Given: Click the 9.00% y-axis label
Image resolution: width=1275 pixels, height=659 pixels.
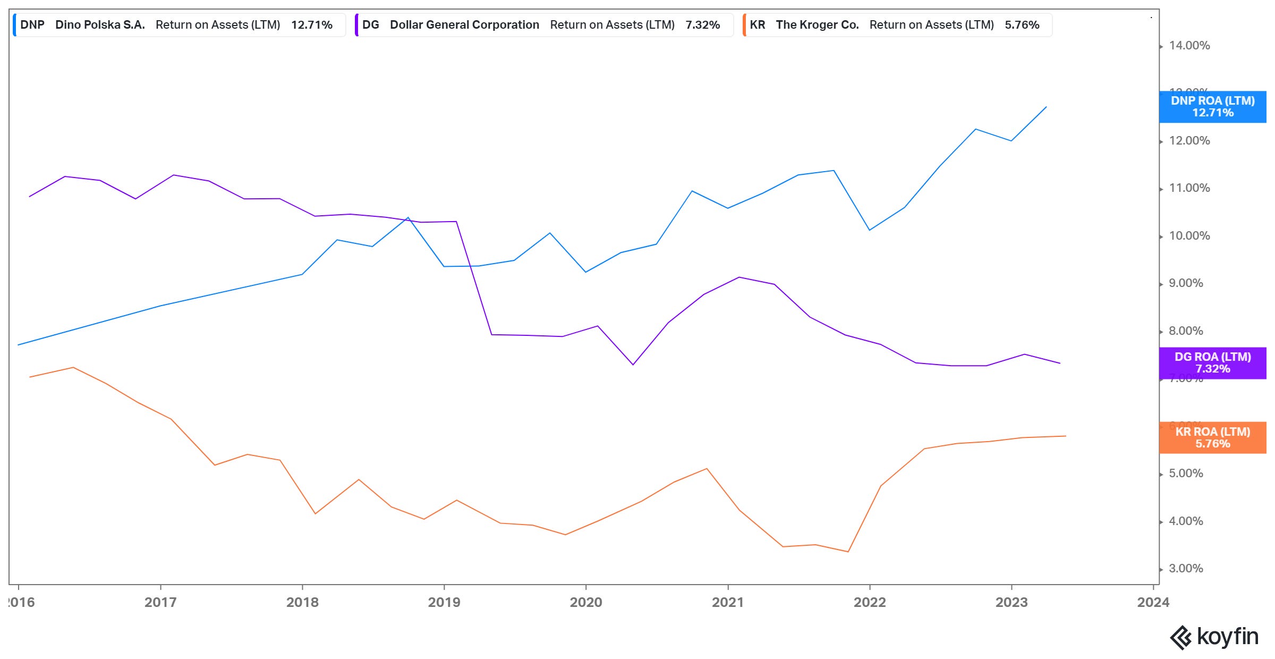Looking at the screenshot, I should click(x=1186, y=283).
